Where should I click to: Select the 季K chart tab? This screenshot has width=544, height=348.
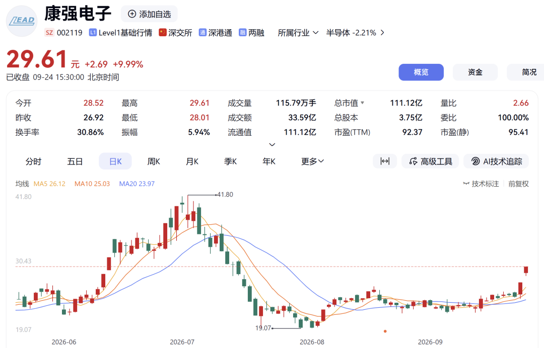[x=230, y=161]
